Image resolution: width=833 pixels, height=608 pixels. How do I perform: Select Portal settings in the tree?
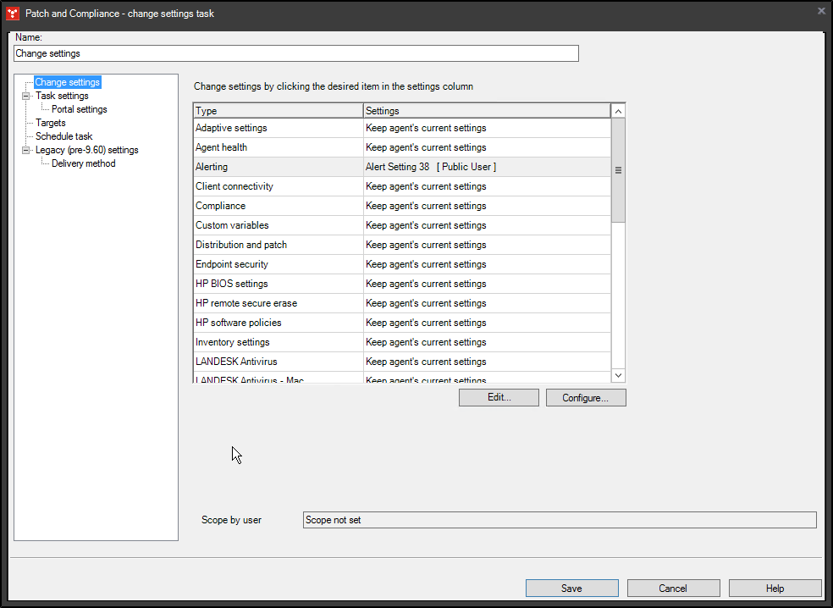tap(79, 109)
